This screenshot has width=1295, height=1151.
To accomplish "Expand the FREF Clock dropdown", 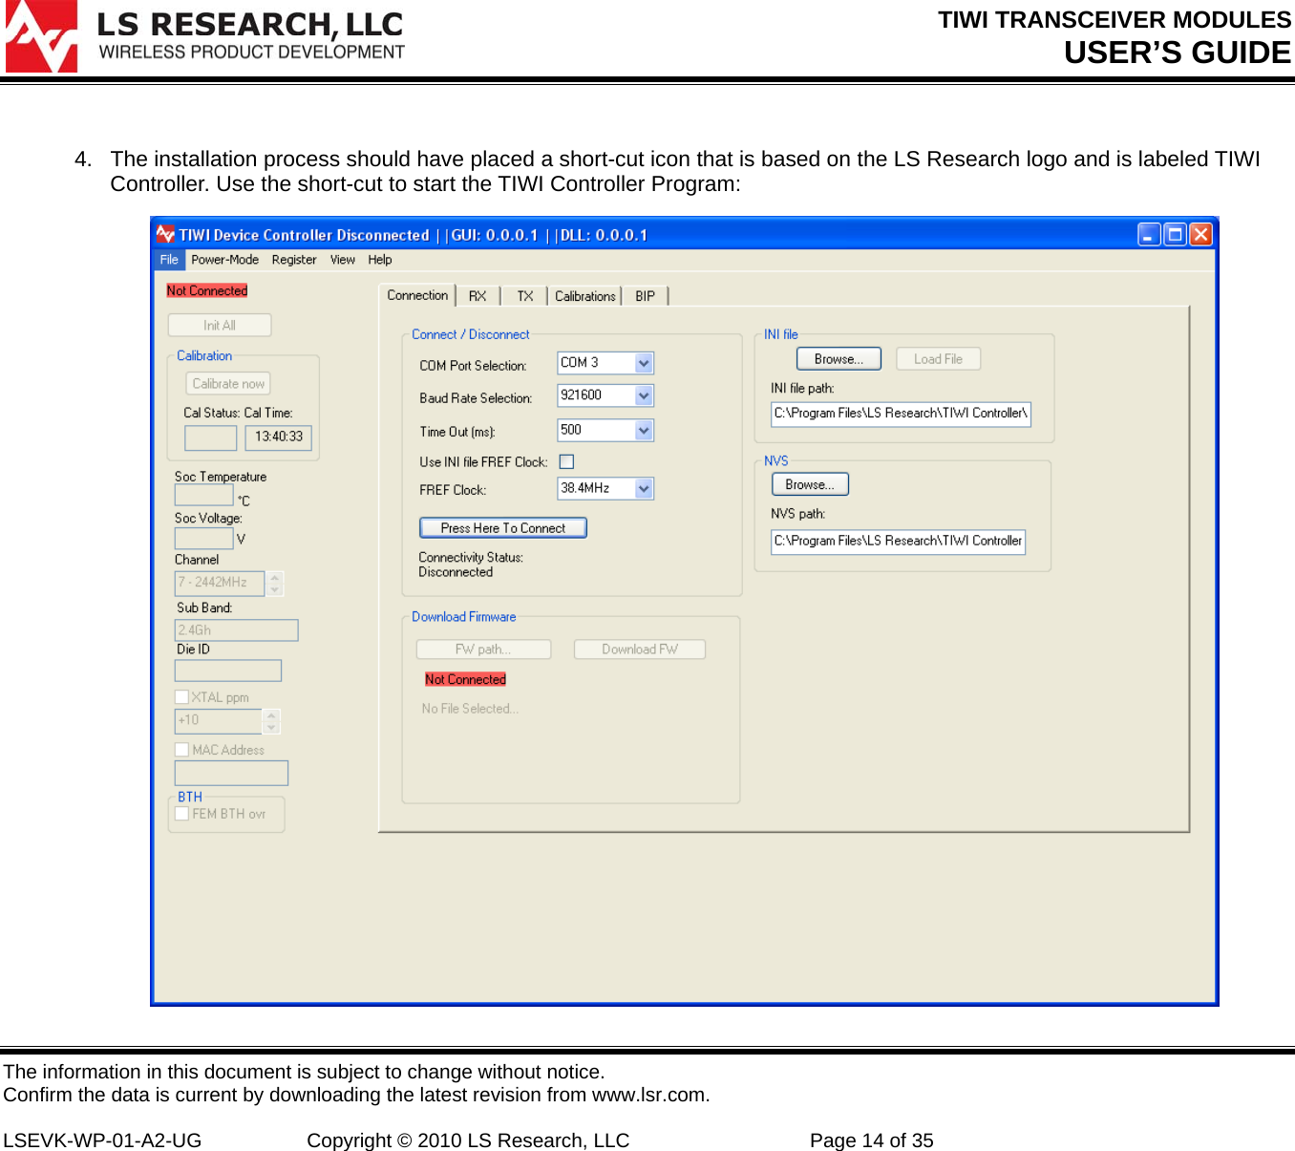I will tap(644, 489).
